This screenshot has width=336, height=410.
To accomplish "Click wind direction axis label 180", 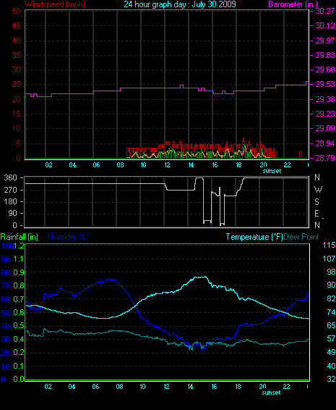I will (x=10, y=201).
